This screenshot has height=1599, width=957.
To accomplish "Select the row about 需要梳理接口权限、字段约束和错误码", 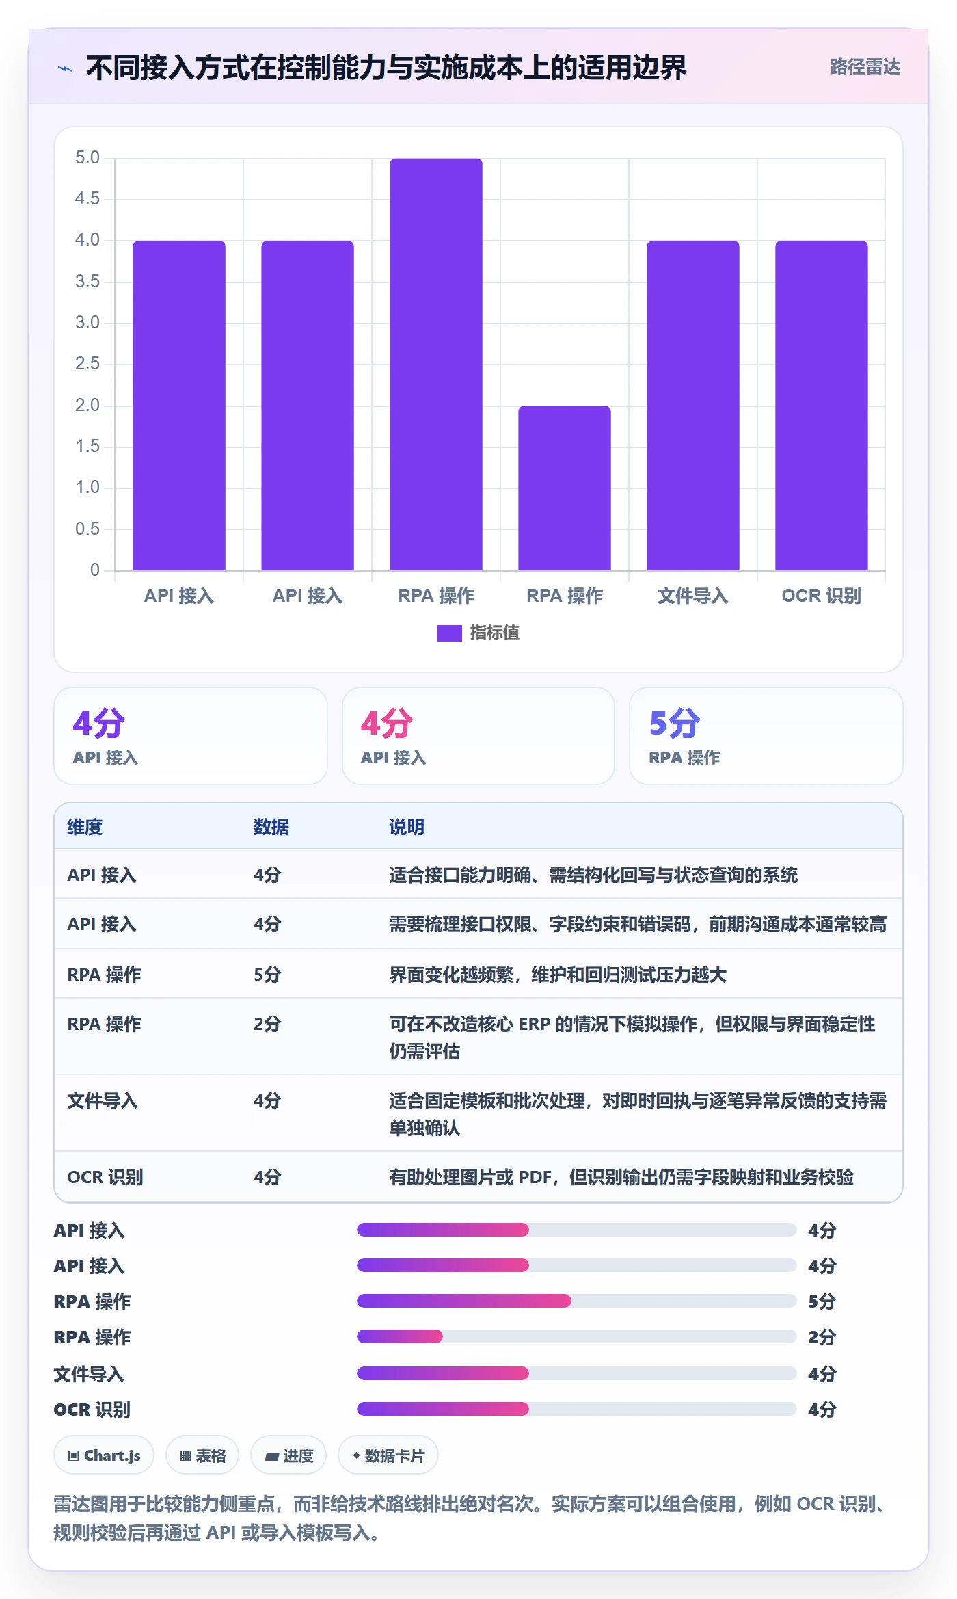I will click(x=478, y=924).
